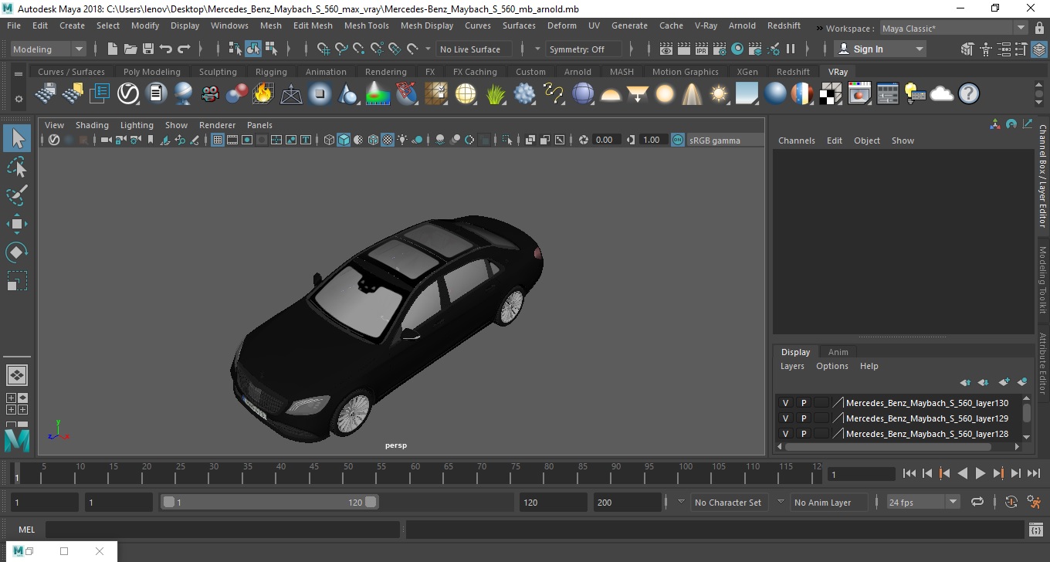This screenshot has height=562, width=1050.
Task: Toggle visibility of layer129
Action: coord(786,418)
